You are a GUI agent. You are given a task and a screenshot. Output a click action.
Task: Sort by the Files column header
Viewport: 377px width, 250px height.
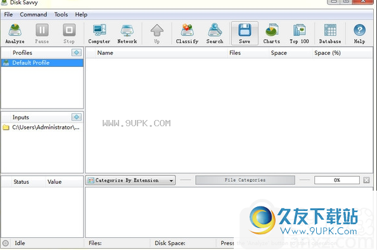pos(248,53)
